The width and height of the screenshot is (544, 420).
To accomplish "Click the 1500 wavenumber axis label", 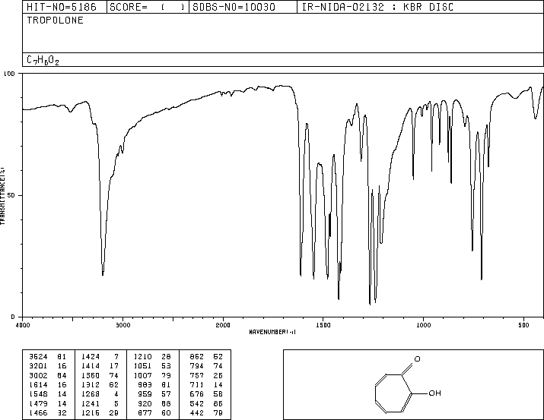I will click(x=323, y=325).
